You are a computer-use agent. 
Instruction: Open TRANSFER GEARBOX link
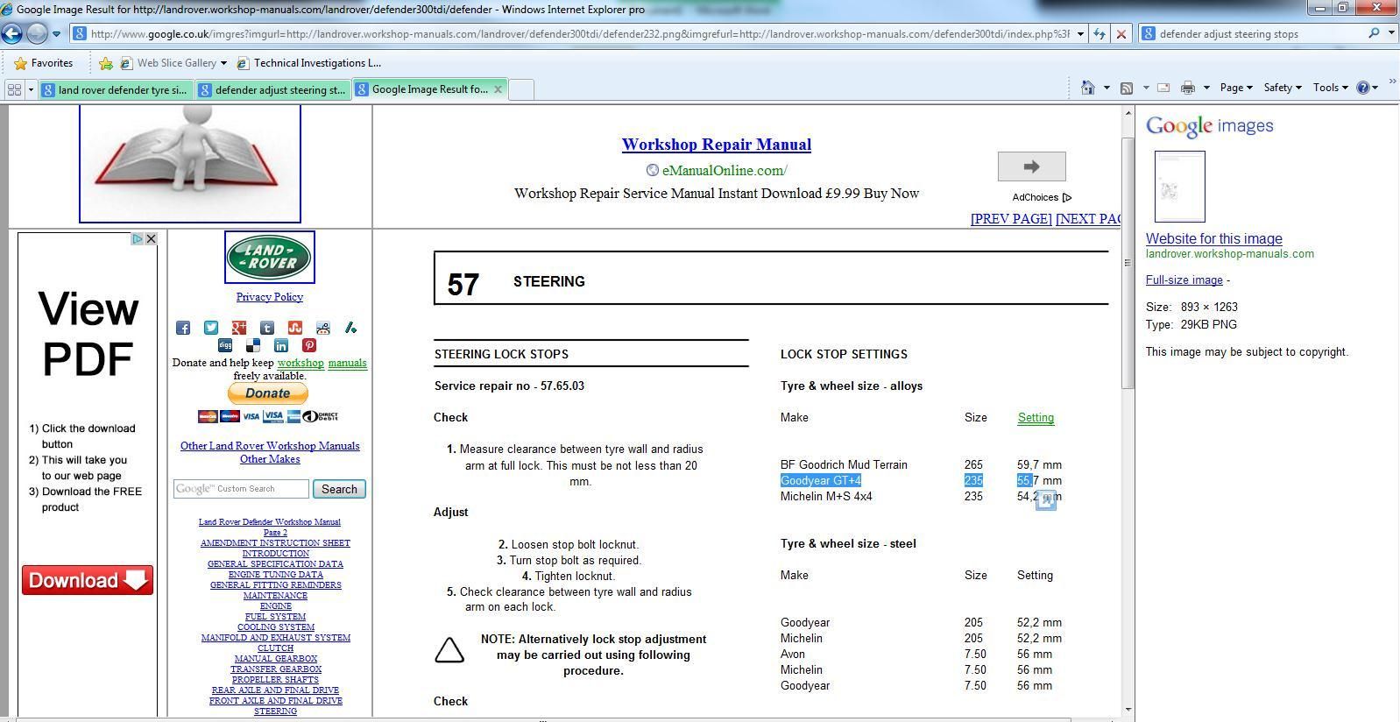pos(275,669)
